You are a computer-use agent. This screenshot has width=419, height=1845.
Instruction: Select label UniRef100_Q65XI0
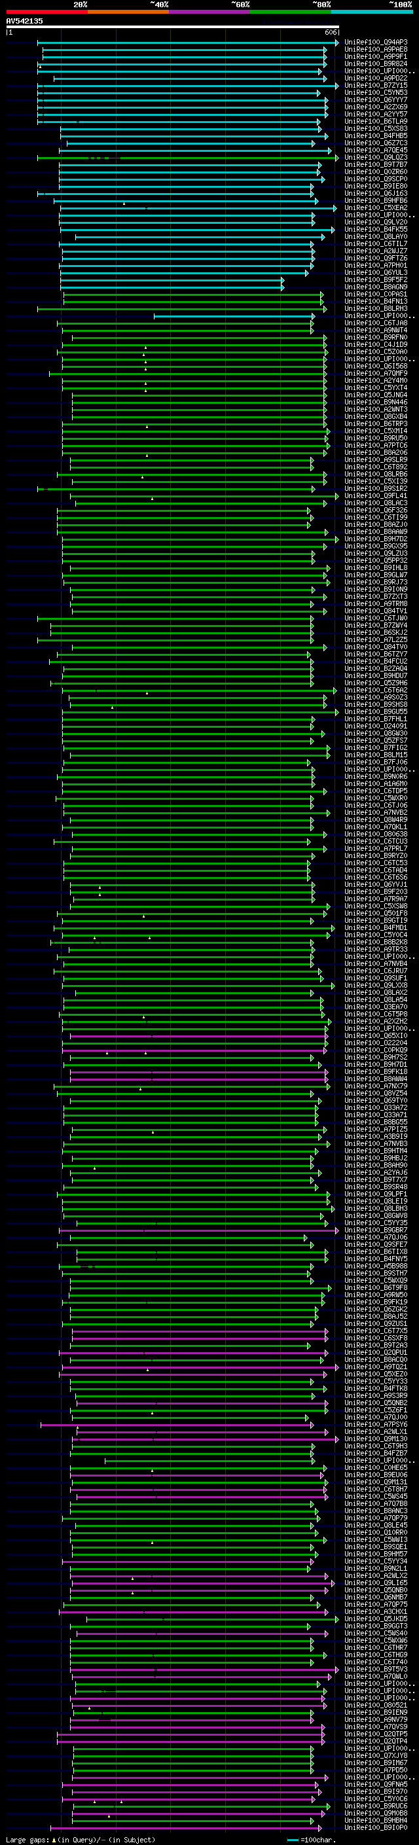[x=376, y=1035]
